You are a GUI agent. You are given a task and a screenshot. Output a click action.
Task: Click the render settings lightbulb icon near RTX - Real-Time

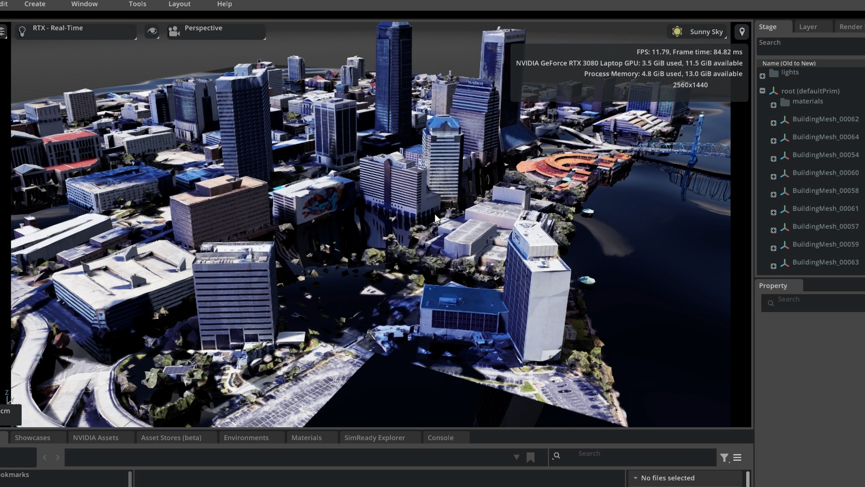(x=22, y=31)
